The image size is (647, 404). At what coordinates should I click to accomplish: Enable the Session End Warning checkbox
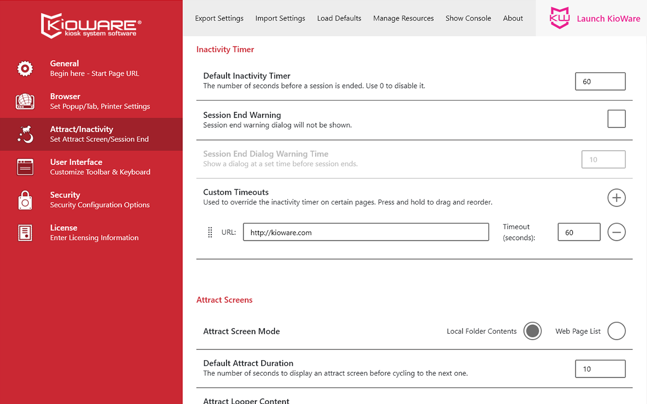[x=616, y=119]
